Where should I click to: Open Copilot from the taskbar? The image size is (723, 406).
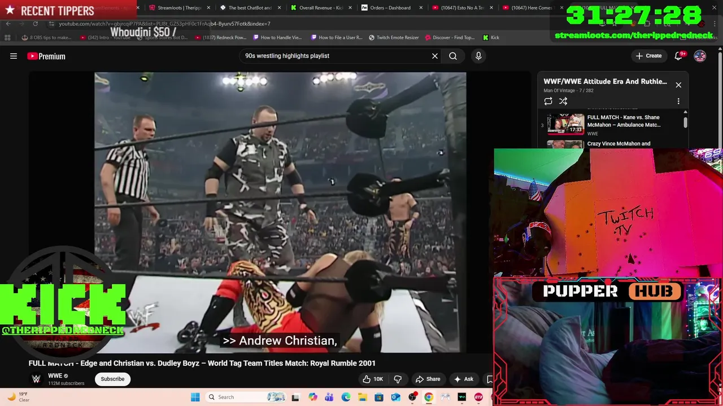pos(312,397)
